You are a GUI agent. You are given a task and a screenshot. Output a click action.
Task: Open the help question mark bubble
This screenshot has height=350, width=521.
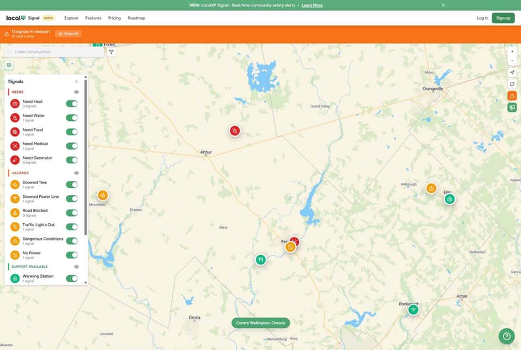[x=507, y=336]
